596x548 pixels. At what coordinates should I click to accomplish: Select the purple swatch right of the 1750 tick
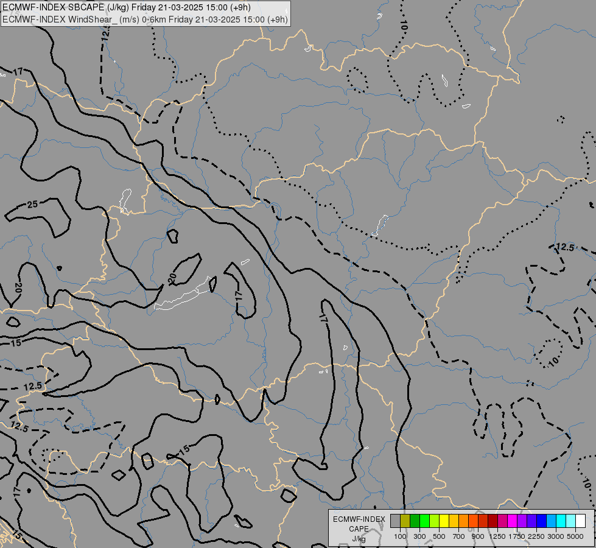click(522, 521)
